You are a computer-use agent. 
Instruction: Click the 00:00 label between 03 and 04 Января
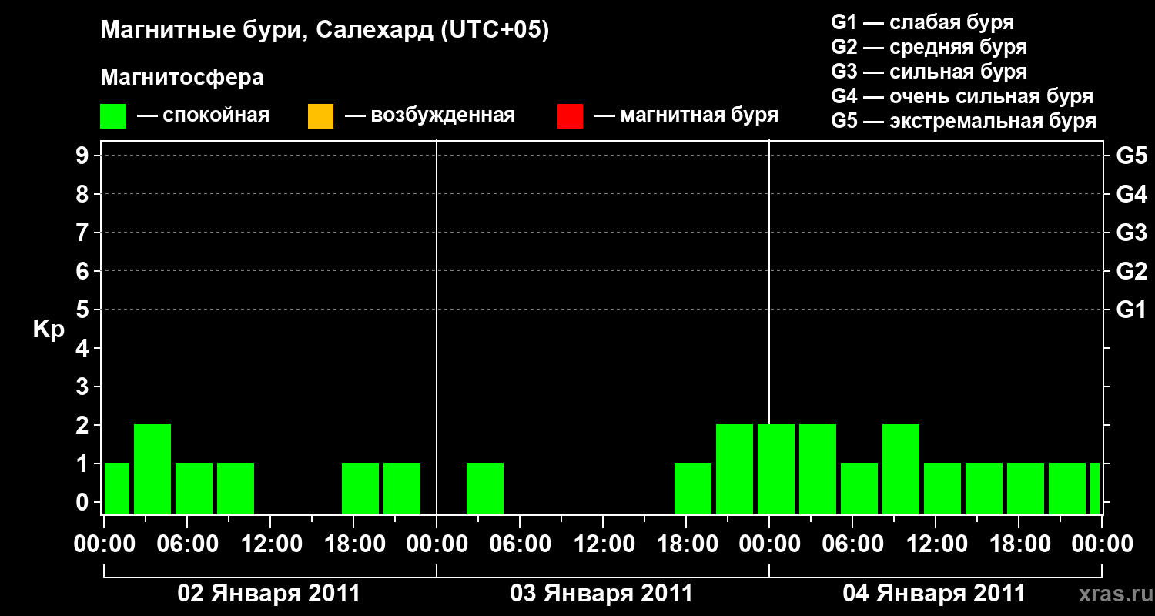pos(769,544)
